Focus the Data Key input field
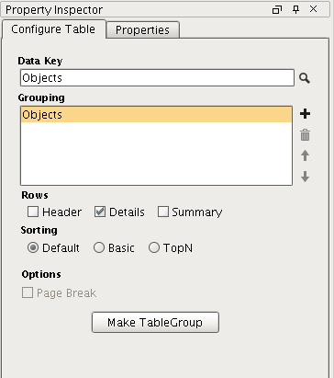Screen dimensions: 334x378 (157, 78)
